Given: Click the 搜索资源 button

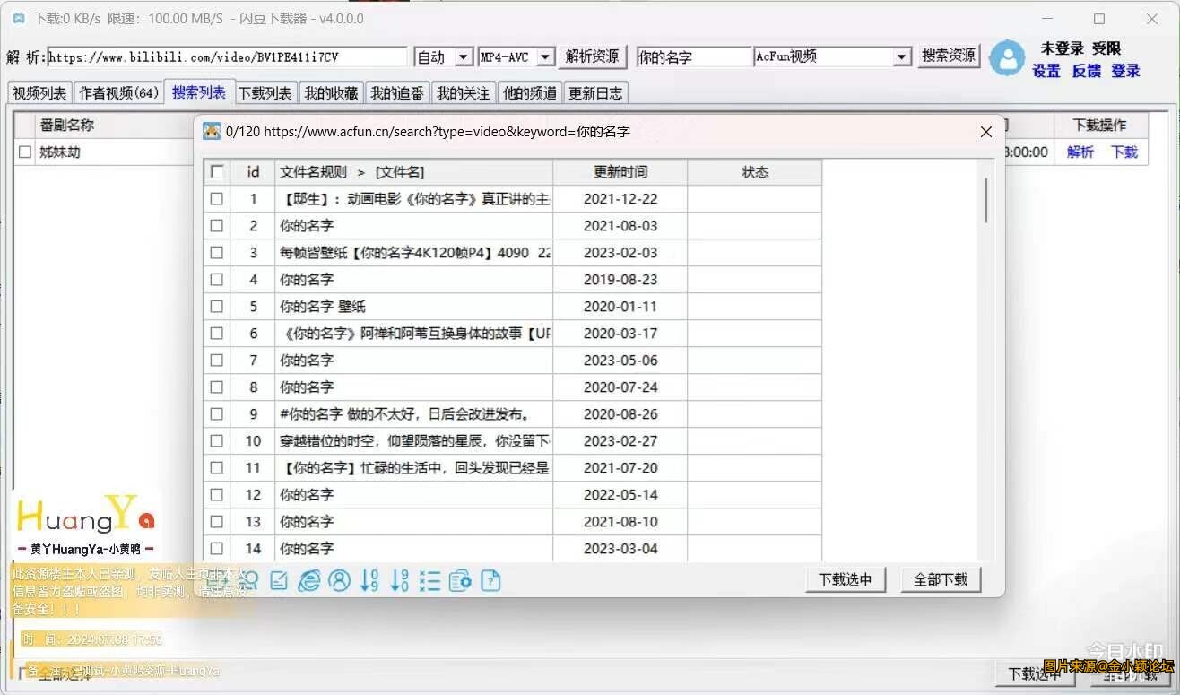Looking at the screenshot, I should point(950,56).
